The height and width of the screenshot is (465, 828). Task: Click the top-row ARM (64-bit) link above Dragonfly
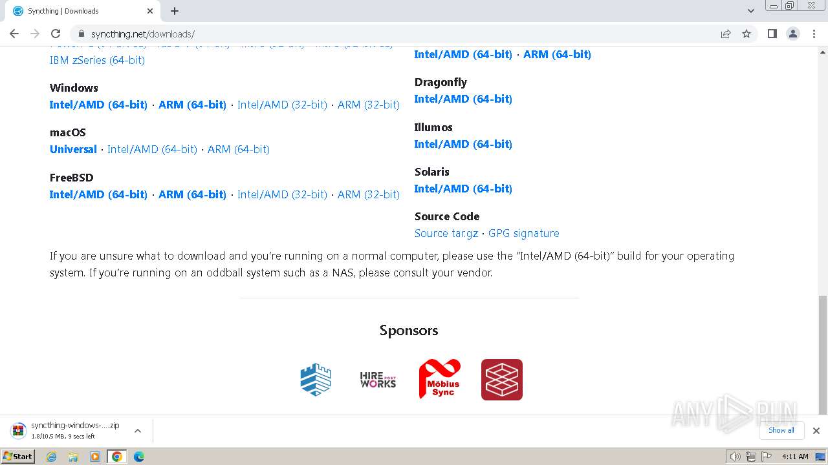[x=557, y=54]
